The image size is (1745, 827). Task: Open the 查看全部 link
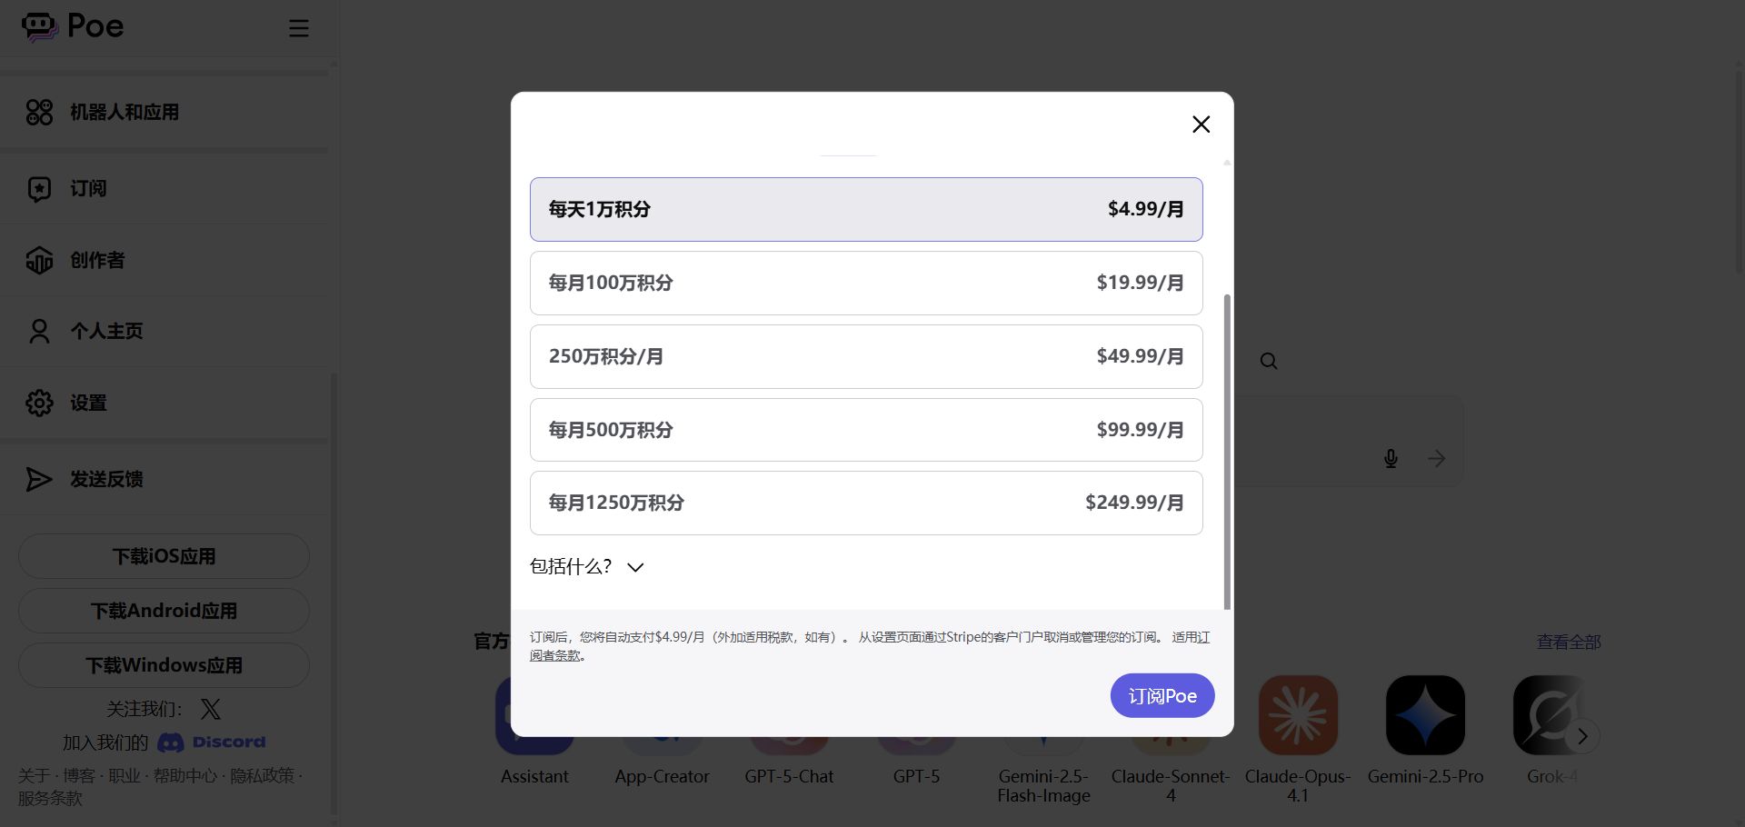1569,642
